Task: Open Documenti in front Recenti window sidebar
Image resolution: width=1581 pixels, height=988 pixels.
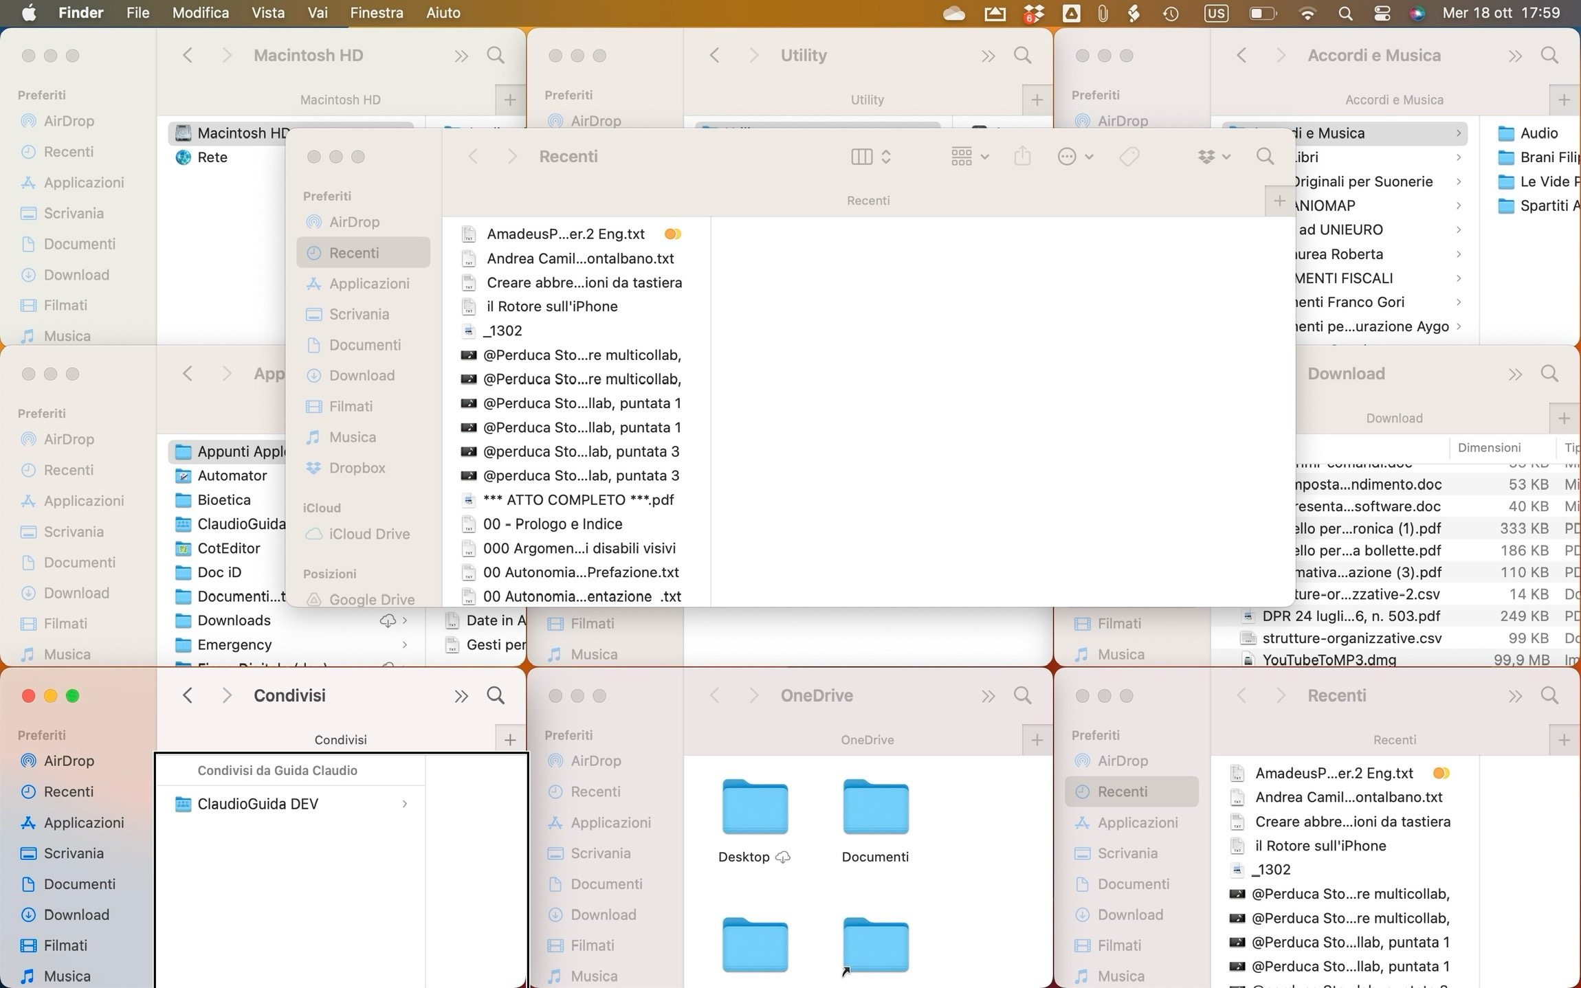Action: (365, 345)
